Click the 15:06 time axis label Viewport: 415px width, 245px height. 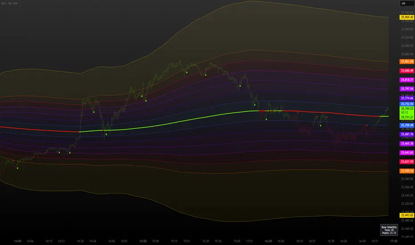155,241
